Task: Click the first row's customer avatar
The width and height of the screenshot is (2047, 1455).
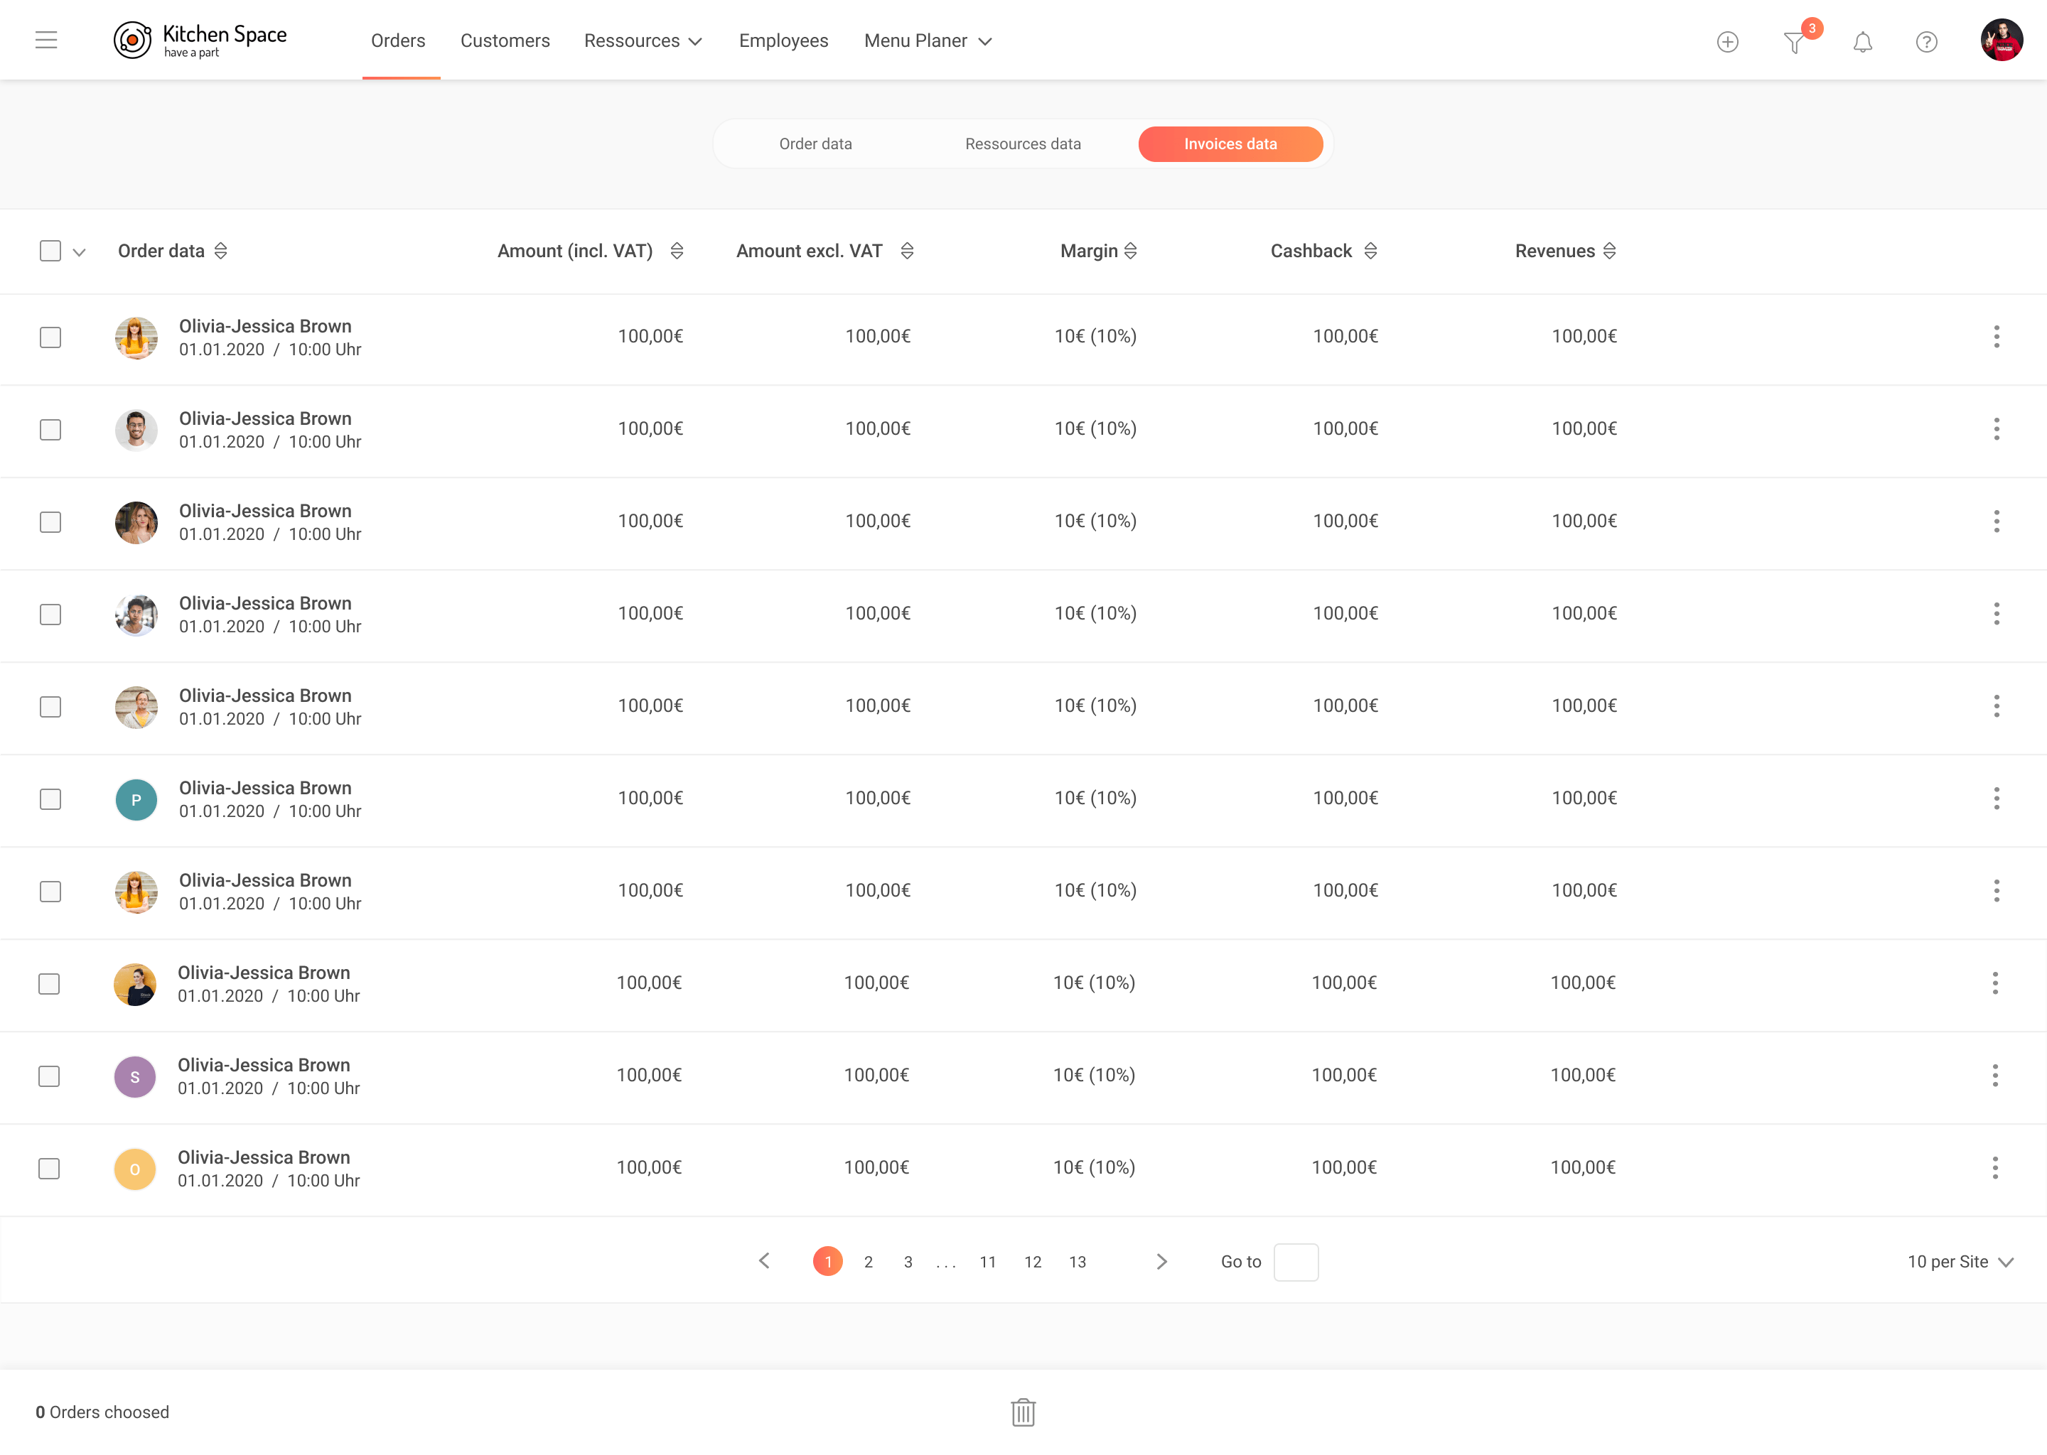Action: (136, 337)
